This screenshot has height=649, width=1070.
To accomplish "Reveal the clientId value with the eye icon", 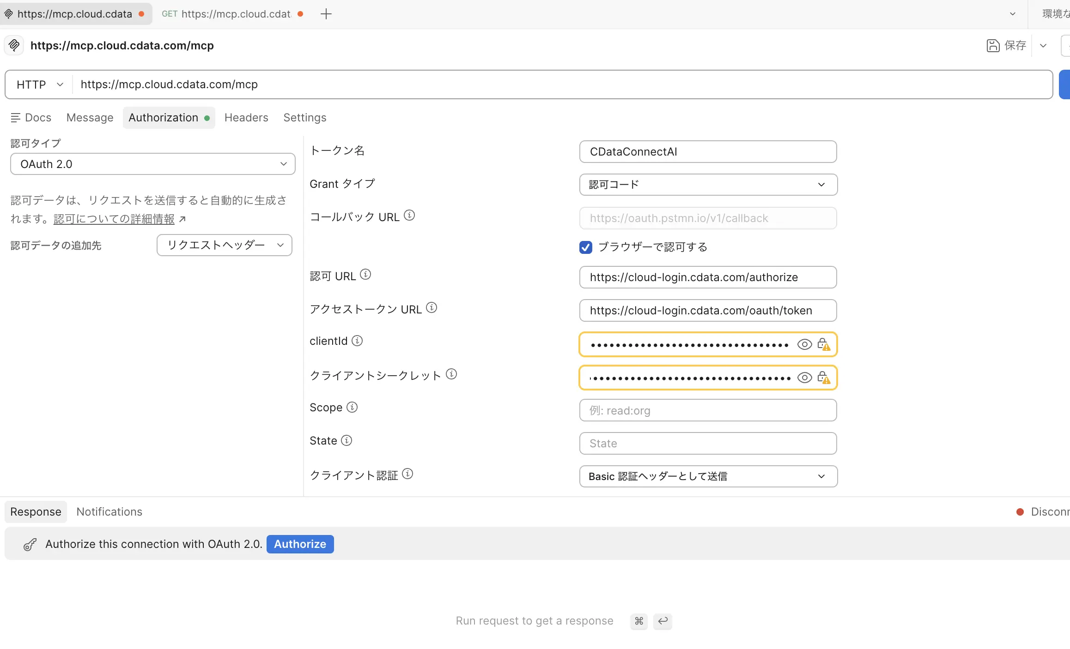I will coord(804,344).
